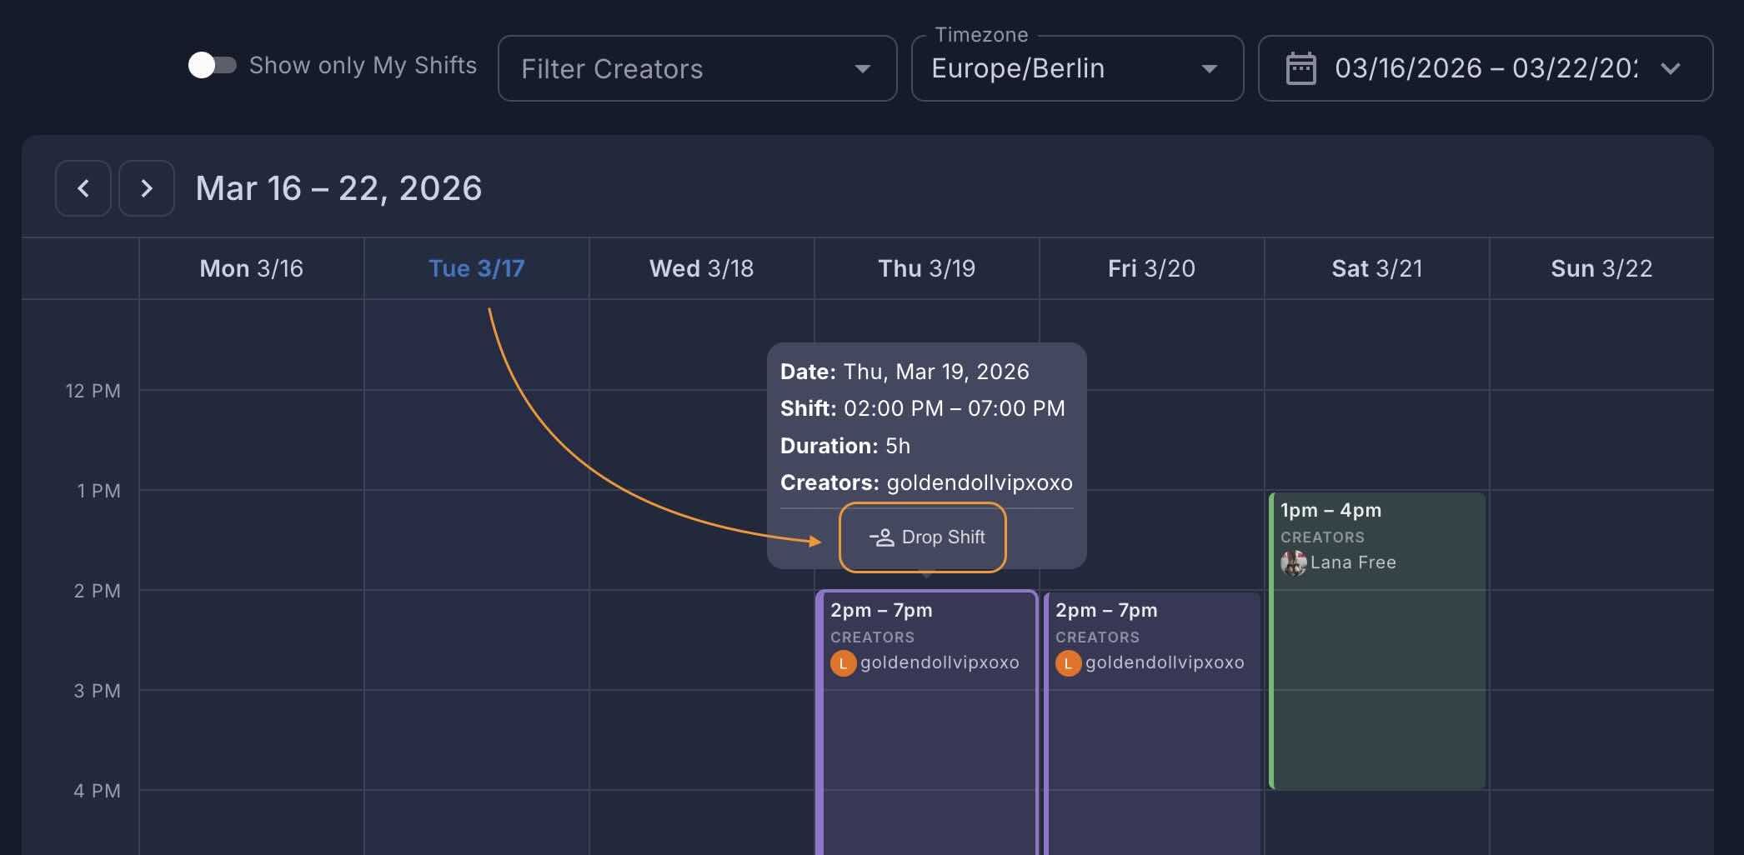Click Lana Free's profile avatar

(1293, 563)
